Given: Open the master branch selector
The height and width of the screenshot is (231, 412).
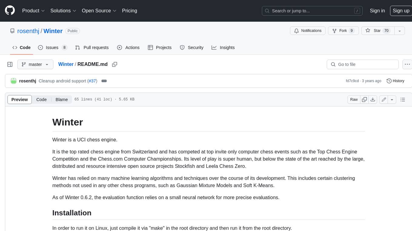Looking at the screenshot, I should point(35,64).
